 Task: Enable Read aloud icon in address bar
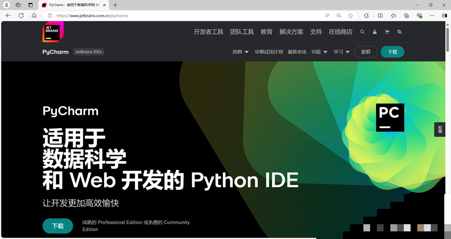[x=327, y=16]
